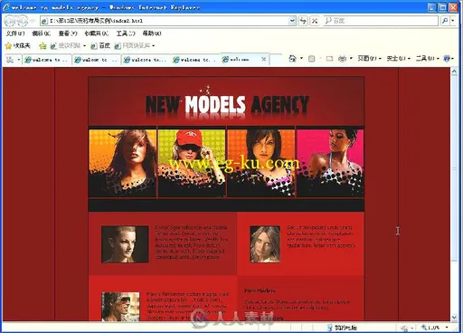Open the 文件 (File) menu
463x333 pixels.
[x=15, y=33]
